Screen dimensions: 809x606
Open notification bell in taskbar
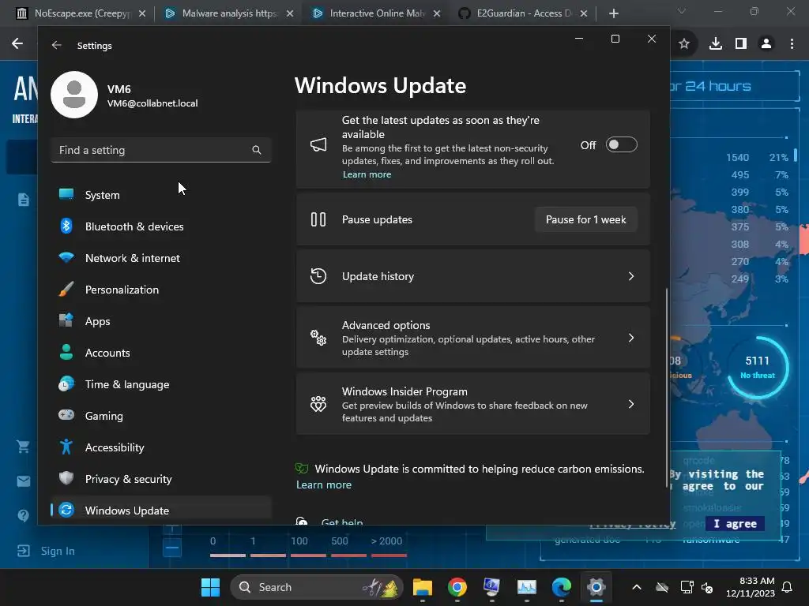(x=788, y=587)
